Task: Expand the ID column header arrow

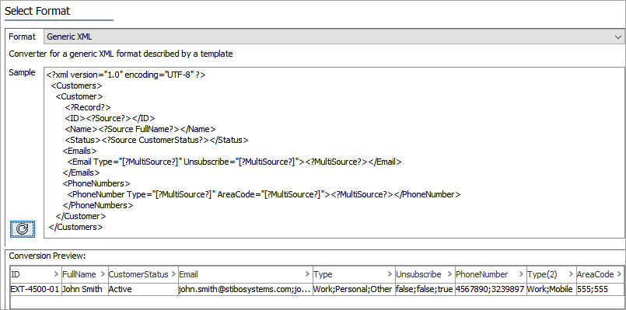Action: tap(56, 274)
